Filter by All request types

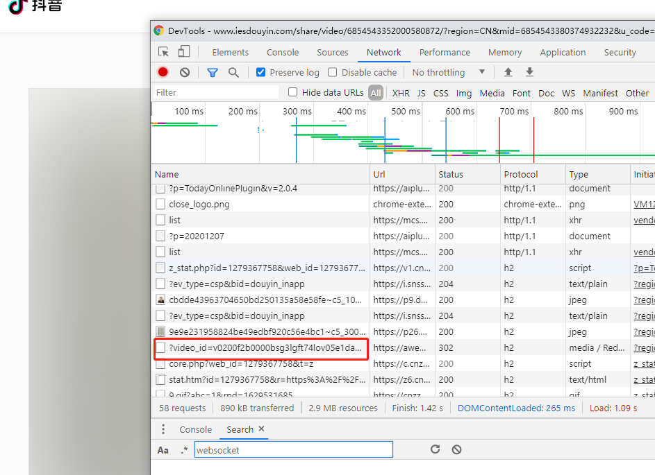[x=376, y=93]
